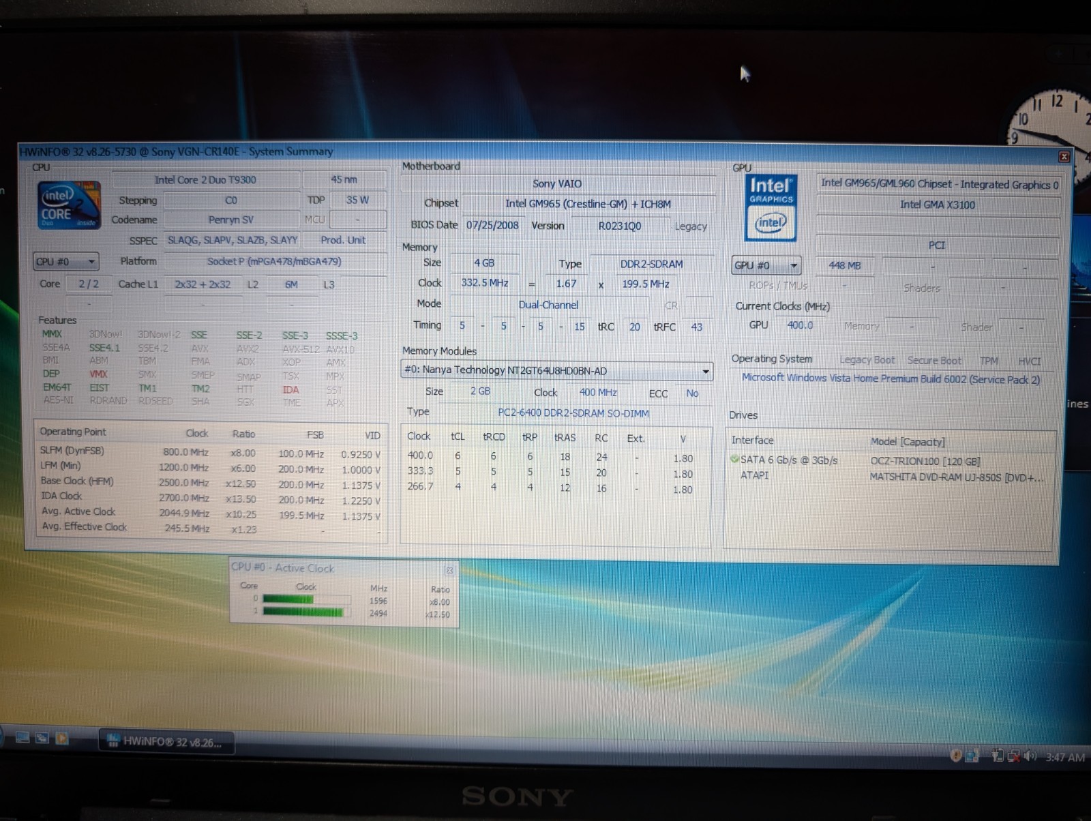Click the LFM (Min) operating point row
1091x821 pixels.
click(x=210, y=468)
